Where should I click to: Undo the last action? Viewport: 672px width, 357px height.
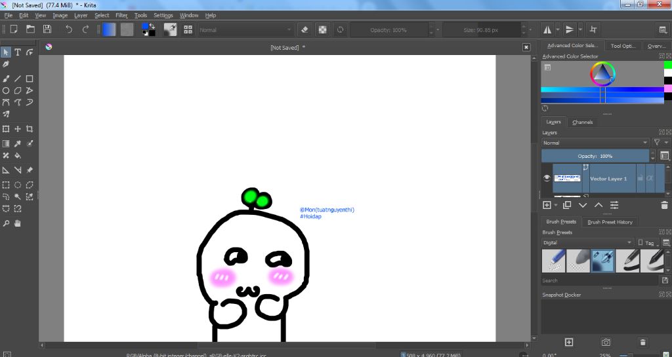[x=68, y=29]
